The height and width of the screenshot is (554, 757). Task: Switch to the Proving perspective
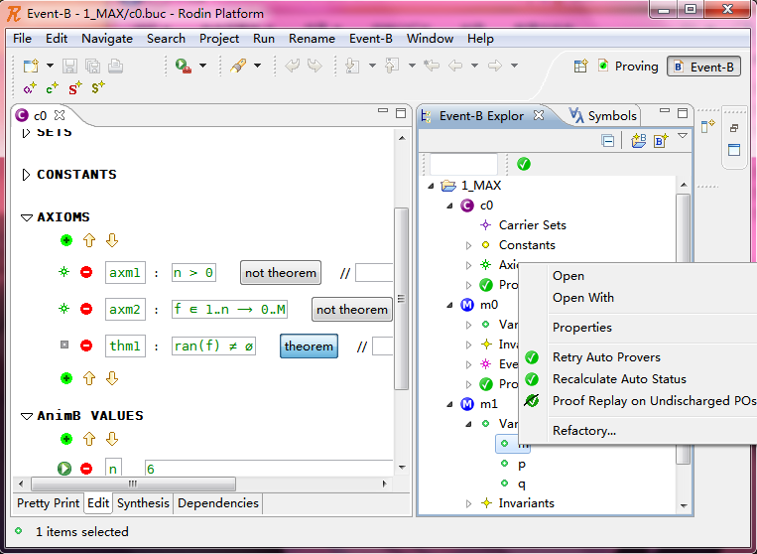click(628, 67)
